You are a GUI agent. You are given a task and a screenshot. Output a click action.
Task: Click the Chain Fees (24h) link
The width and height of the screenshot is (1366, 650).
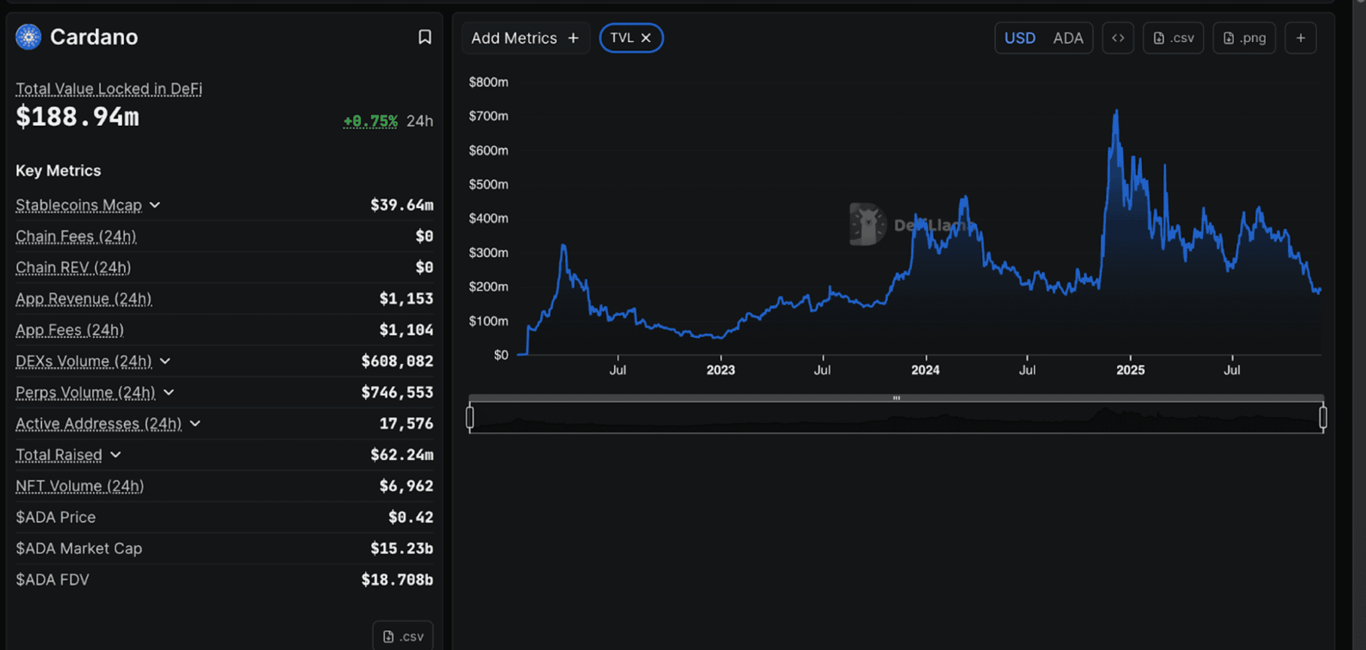click(x=76, y=236)
